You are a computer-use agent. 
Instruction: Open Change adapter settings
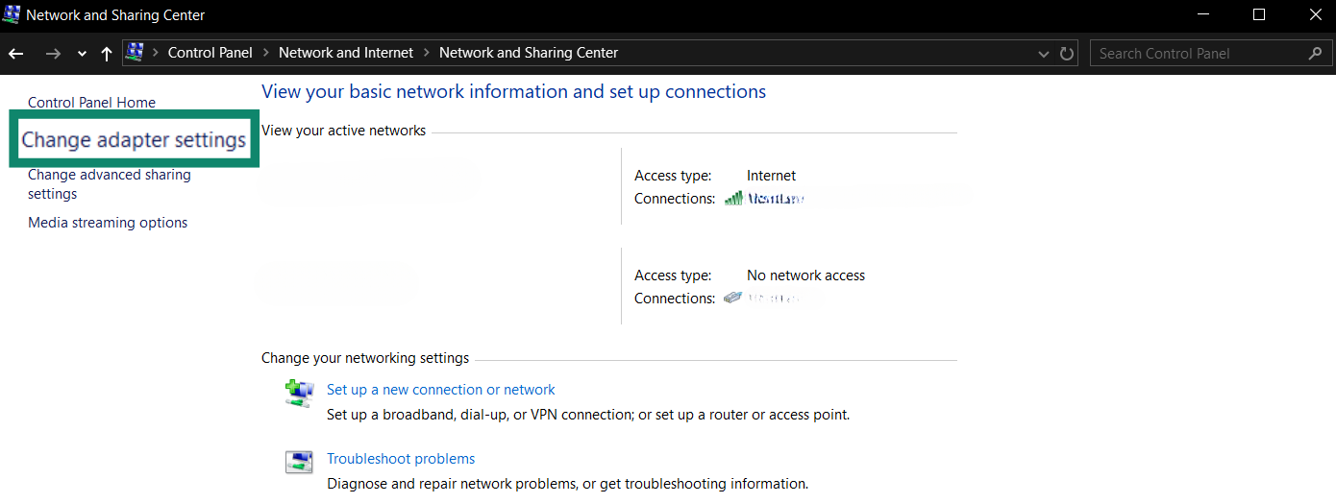click(x=134, y=140)
